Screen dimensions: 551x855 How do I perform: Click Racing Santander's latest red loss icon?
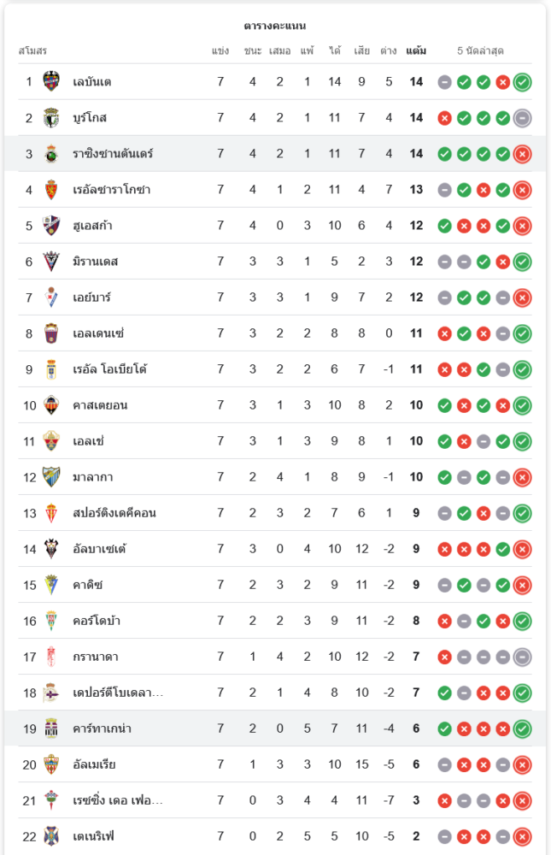[x=522, y=154]
